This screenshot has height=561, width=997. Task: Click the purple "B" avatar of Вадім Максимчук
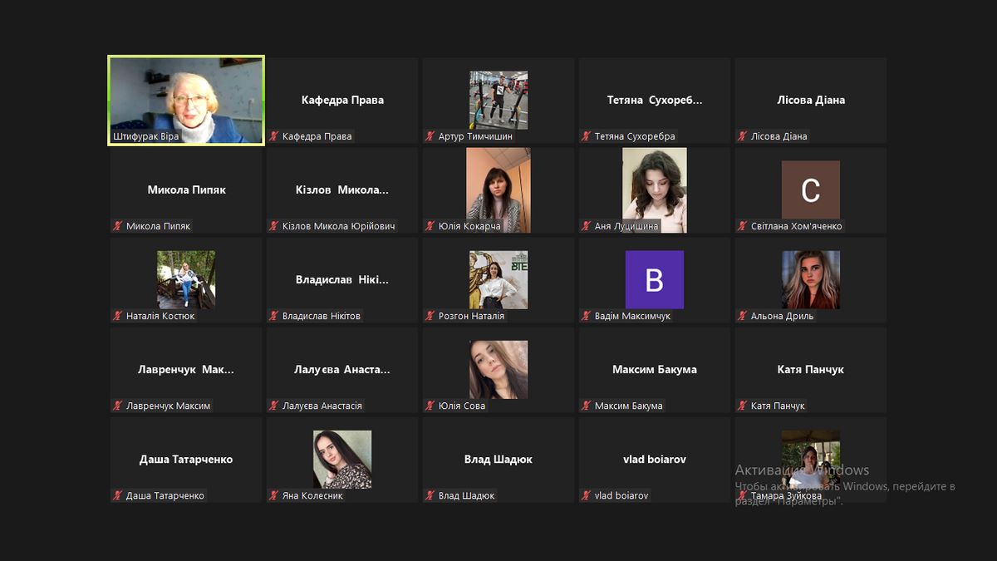[654, 279]
